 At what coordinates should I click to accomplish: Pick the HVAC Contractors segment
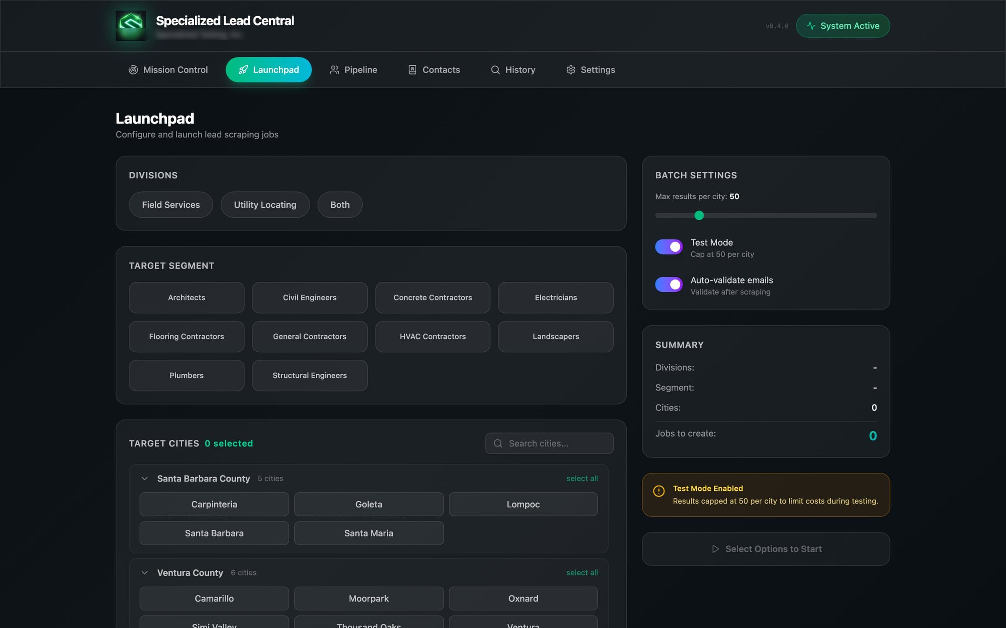[433, 337]
